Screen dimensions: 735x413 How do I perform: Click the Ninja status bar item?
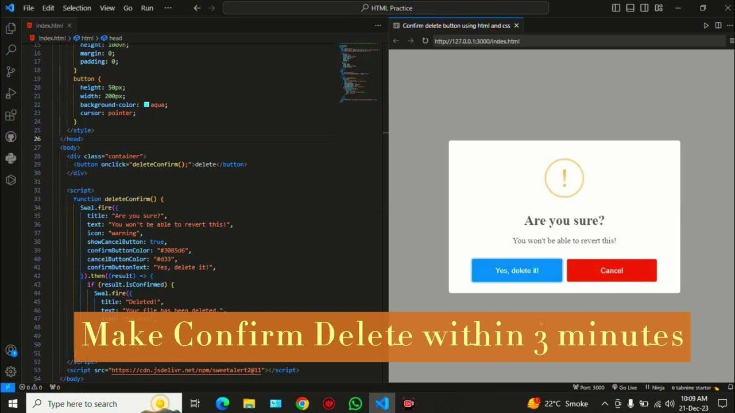pyautogui.click(x=655, y=388)
